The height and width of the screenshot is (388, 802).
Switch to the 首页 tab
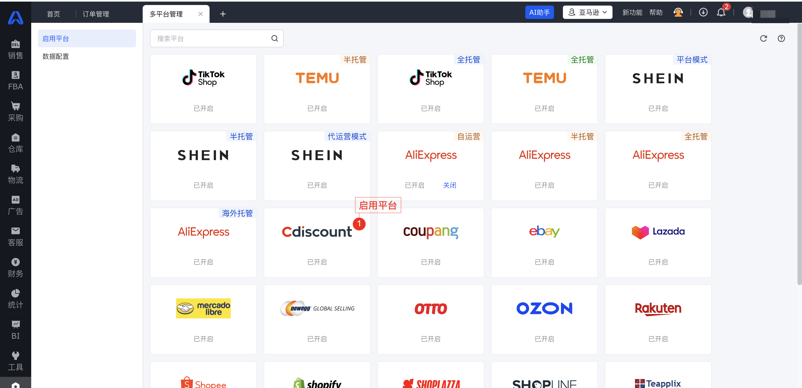click(x=53, y=14)
